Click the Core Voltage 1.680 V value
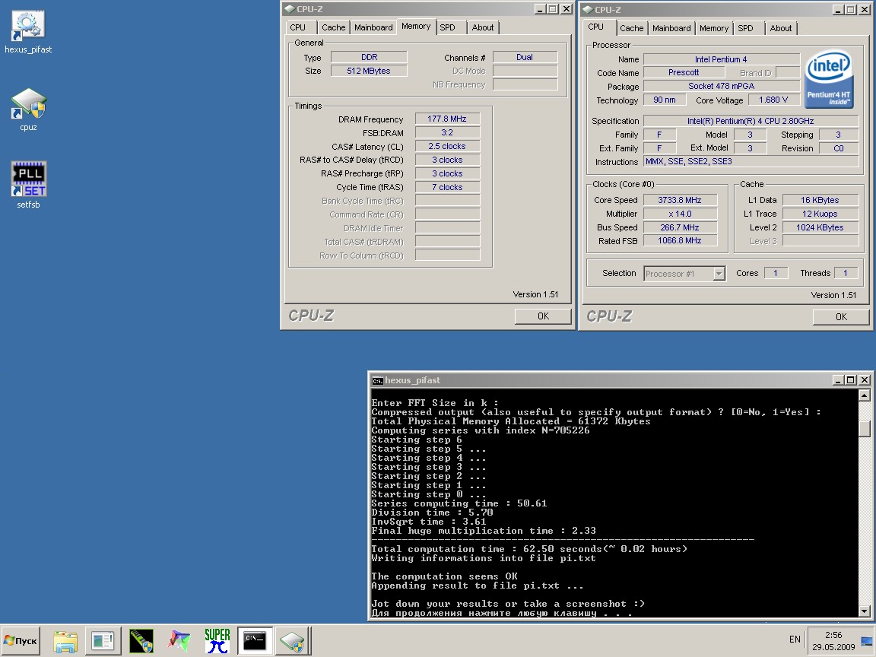 tap(773, 100)
